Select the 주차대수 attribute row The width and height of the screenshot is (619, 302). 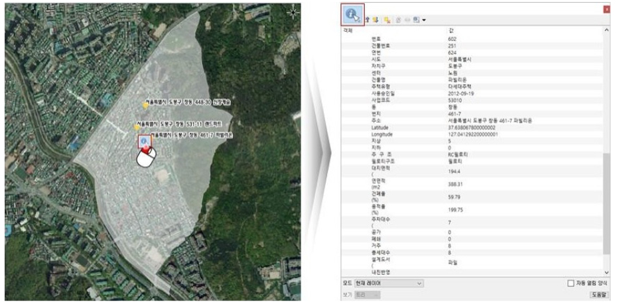coord(472,223)
